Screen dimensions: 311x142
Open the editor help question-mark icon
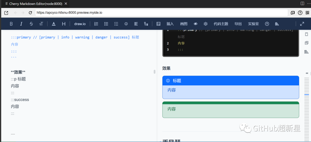click(x=267, y=24)
